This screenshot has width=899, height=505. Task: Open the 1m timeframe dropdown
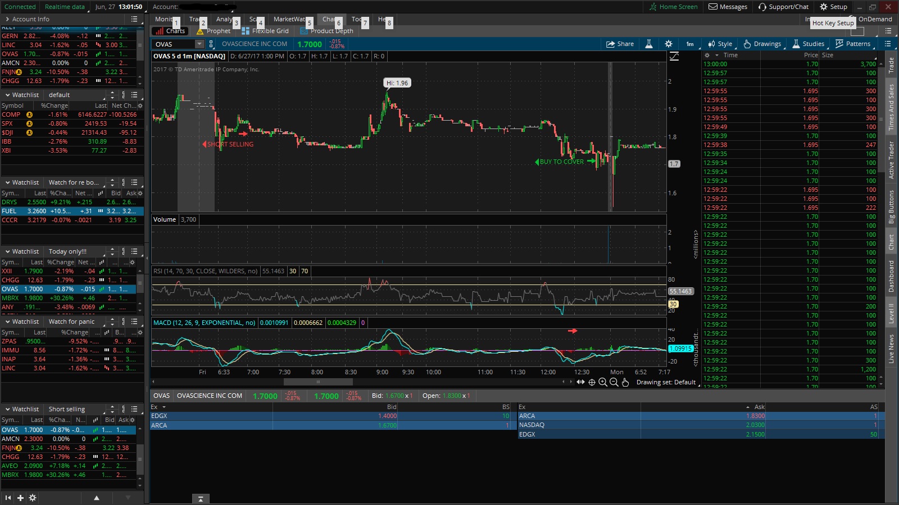689,44
